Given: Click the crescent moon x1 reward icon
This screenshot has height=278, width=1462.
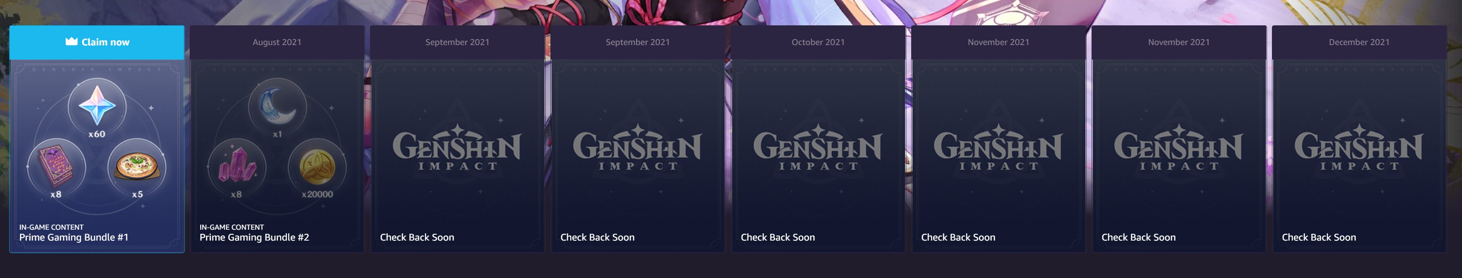Looking at the screenshot, I should (278, 106).
